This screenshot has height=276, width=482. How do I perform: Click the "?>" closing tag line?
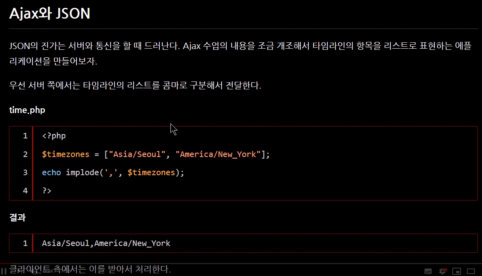tap(47, 191)
